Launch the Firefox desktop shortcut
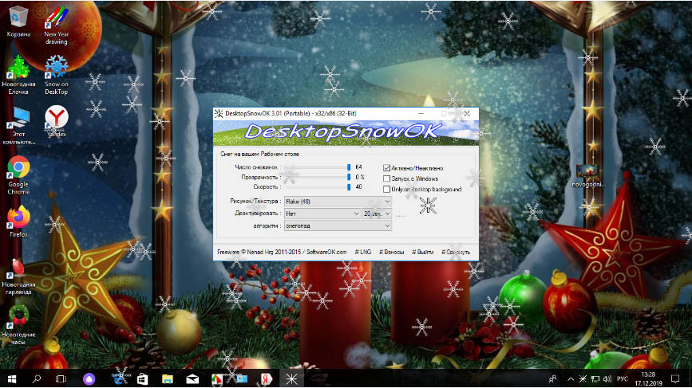The width and height of the screenshot is (692, 388). click(18, 221)
